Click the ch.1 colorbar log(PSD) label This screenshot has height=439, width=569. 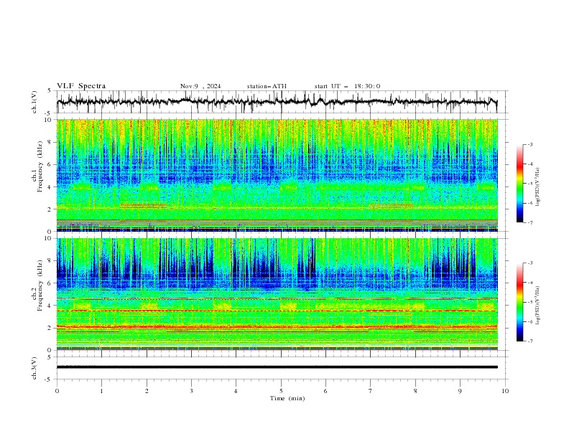click(x=538, y=187)
